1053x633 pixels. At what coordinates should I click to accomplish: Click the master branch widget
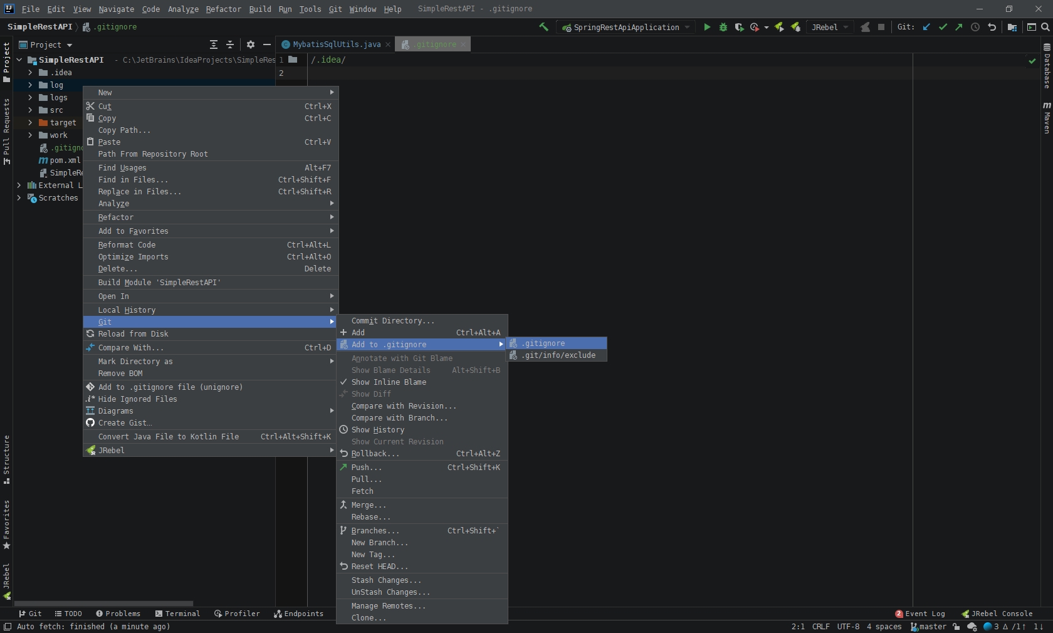(x=929, y=627)
